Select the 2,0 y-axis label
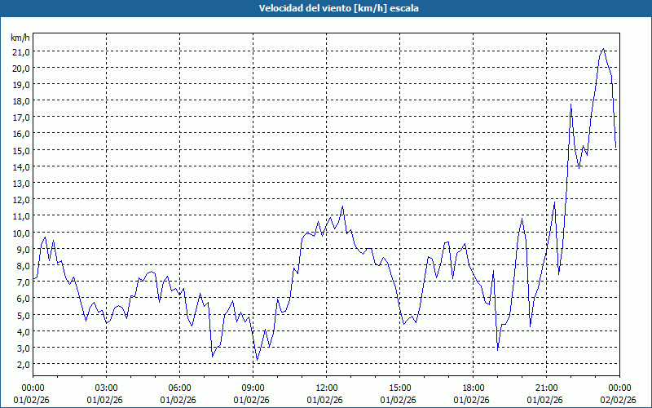 click(x=22, y=364)
